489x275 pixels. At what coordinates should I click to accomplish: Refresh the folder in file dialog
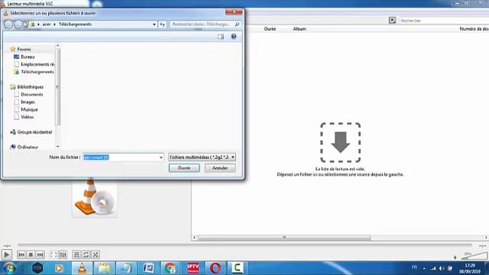(x=162, y=24)
